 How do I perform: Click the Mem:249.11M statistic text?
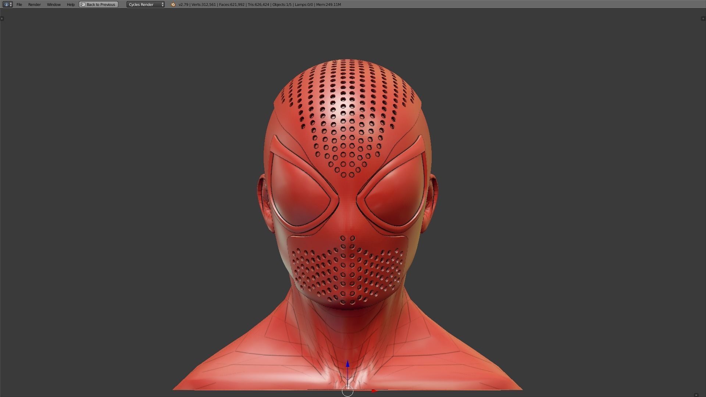coord(329,4)
